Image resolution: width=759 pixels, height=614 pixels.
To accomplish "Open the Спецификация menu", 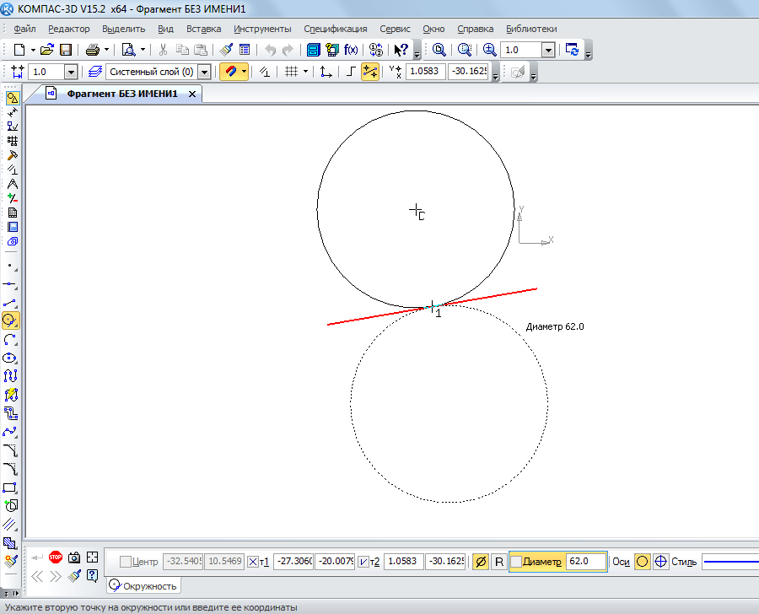I will tap(335, 29).
